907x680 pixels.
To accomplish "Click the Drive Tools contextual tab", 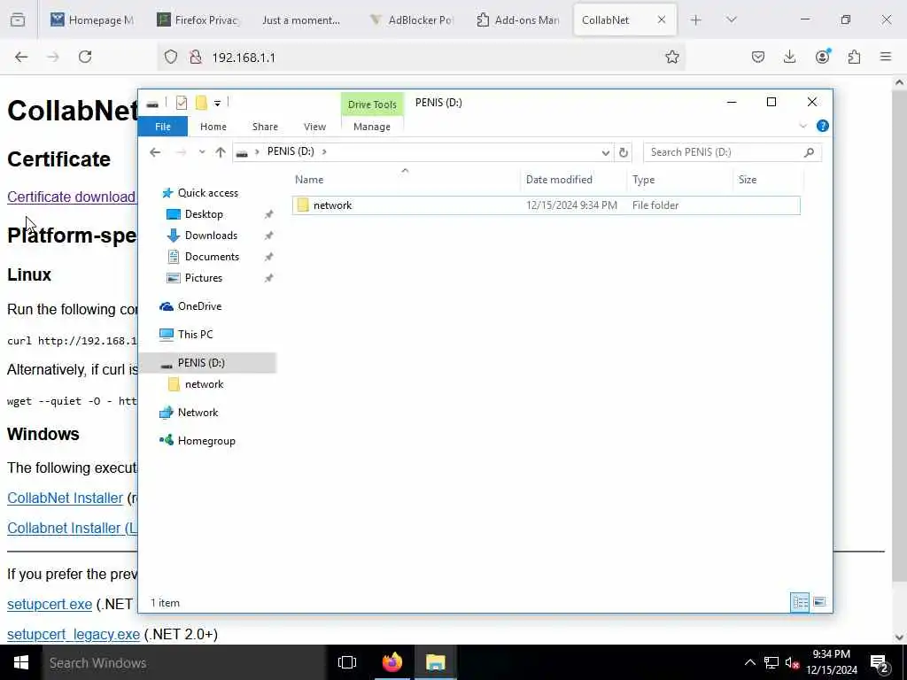I will (372, 104).
